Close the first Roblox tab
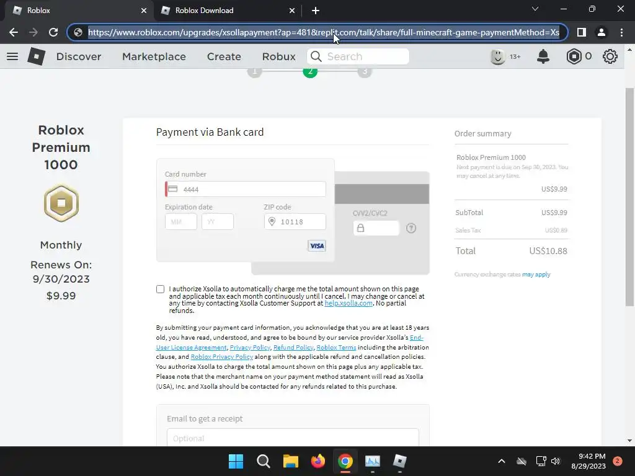The height and width of the screenshot is (476, 635). click(x=144, y=11)
